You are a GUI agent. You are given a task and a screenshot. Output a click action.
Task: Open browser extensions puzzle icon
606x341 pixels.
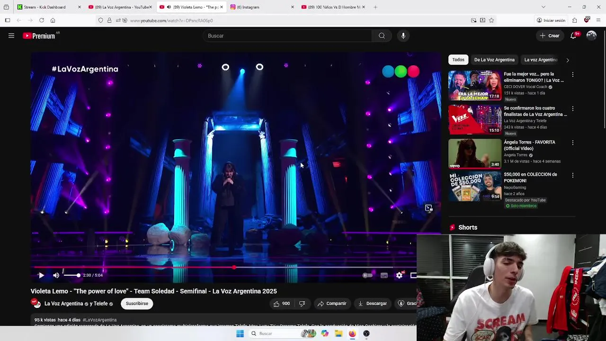pos(574,20)
